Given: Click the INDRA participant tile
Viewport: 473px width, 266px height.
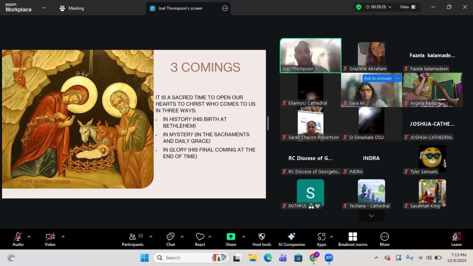Looking at the screenshot, I should coord(371,158).
